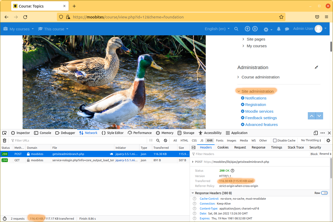
Task: Open the Timings tab in request details
Action: click(x=277, y=147)
